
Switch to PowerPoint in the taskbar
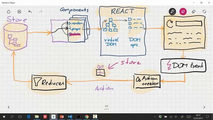point(62,117)
